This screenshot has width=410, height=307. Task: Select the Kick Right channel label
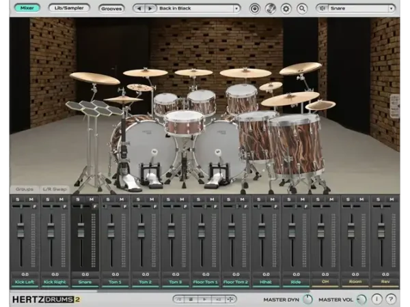point(55,282)
